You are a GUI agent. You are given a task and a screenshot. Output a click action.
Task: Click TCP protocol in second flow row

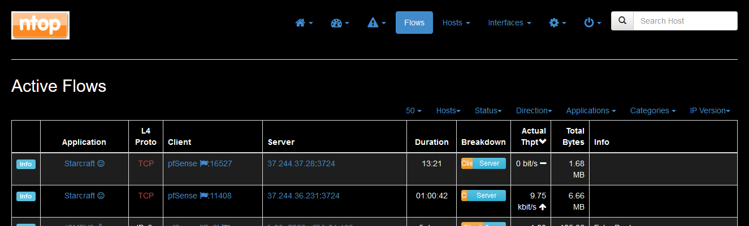coord(146,196)
